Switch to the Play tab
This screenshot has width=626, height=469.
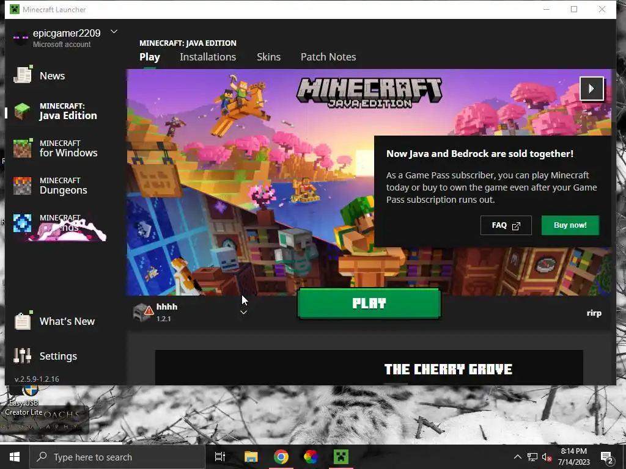click(x=150, y=57)
